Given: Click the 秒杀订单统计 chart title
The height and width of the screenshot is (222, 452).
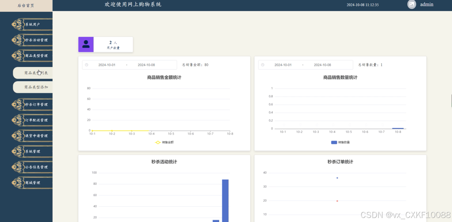Looking at the screenshot, I should pos(340,162).
